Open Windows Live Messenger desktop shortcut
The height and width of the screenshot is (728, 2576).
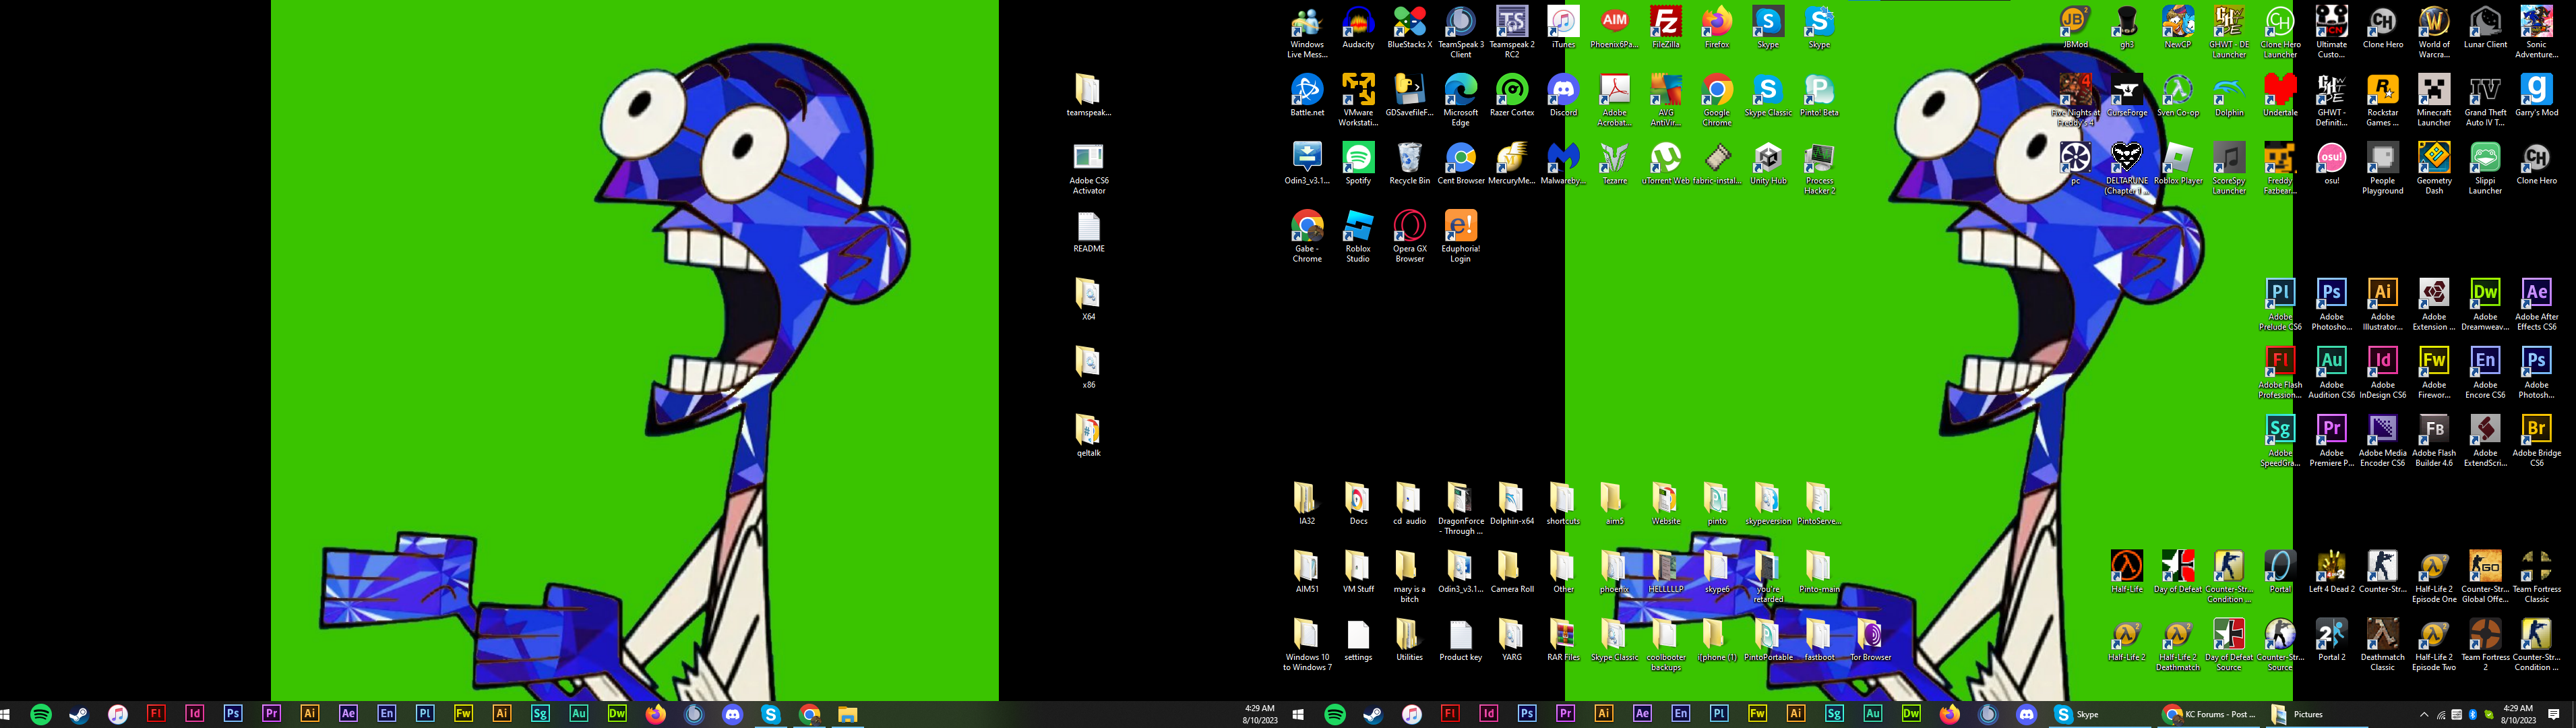[x=1306, y=31]
